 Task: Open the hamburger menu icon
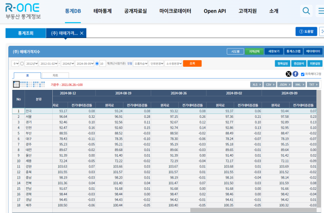click(320, 11)
